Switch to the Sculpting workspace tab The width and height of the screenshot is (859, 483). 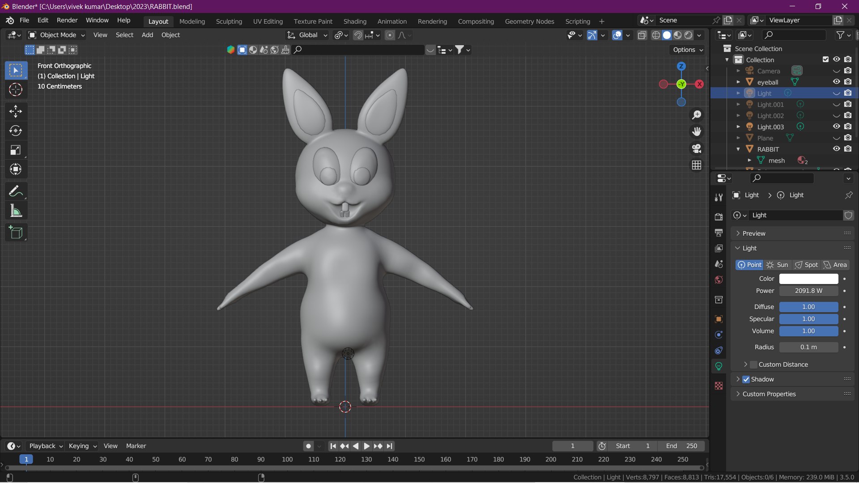[x=229, y=21]
